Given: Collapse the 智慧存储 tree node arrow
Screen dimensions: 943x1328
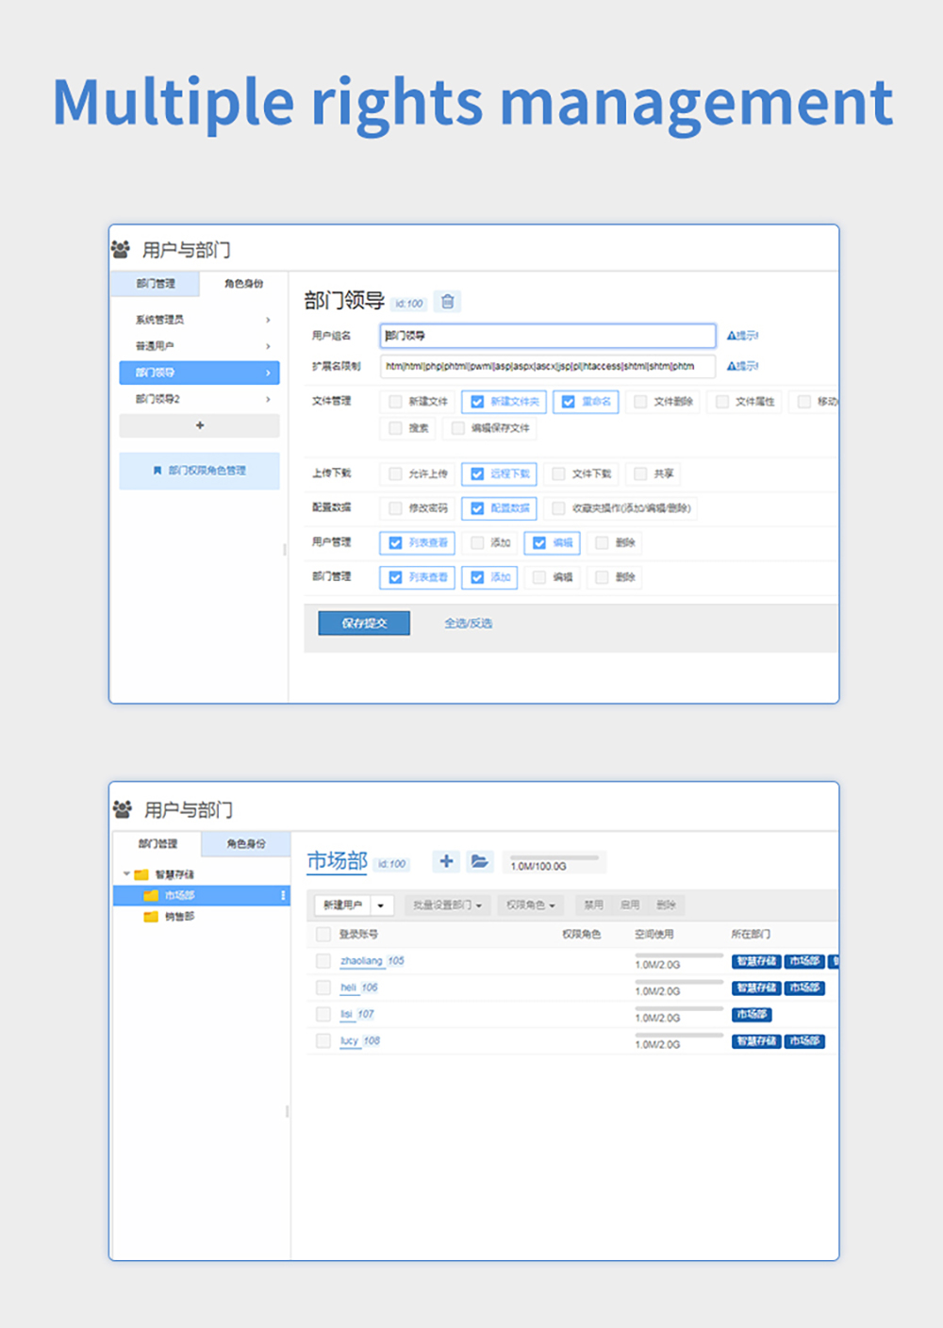Looking at the screenshot, I should [x=126, y=874].
